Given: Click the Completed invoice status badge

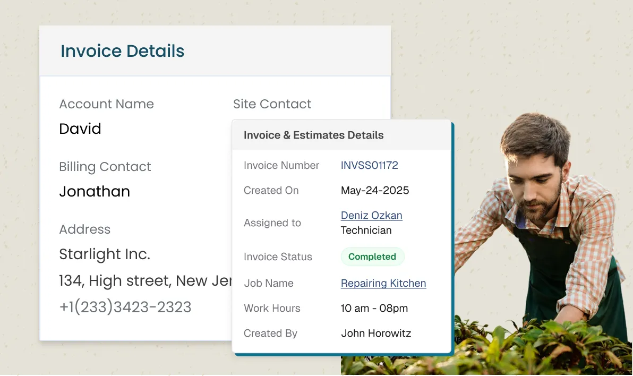Looking at the screenshot, I should (x=372, y=257).
